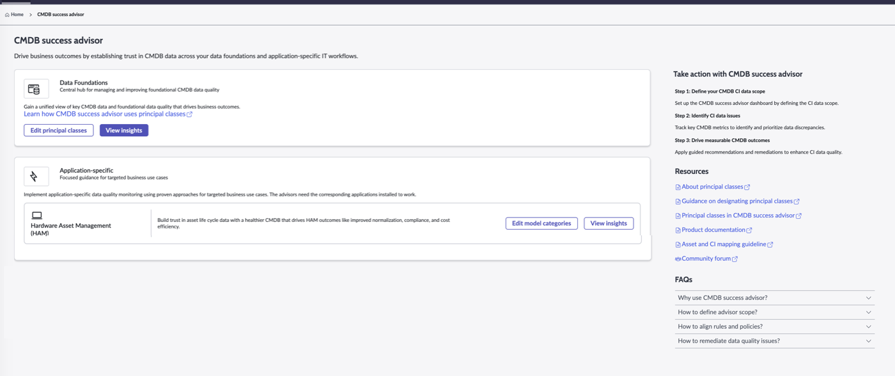Click external-link icon after Asset and CI mapping
The image size is (895, 376).
pyautogui.click(x=770, y=244)
